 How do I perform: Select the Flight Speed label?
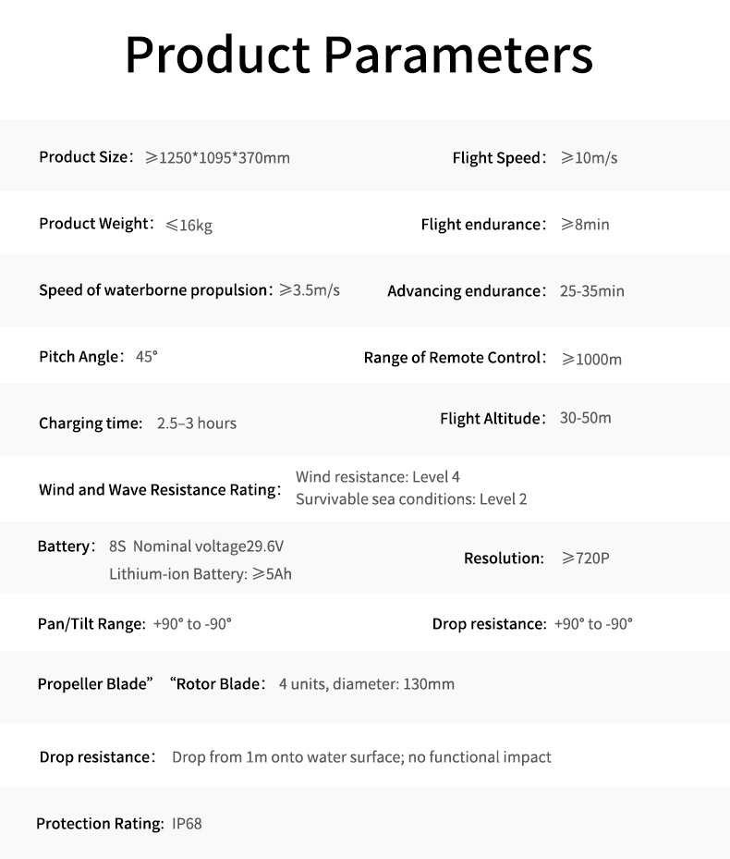496,158
